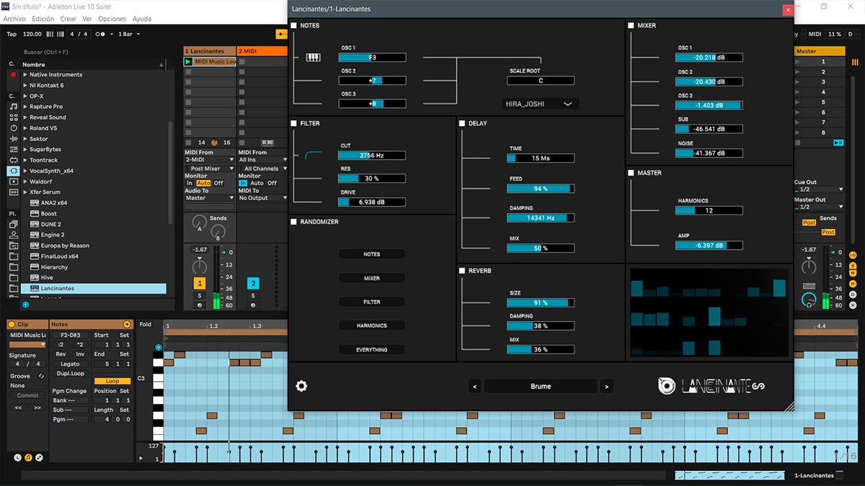Toggle the Clip box orange circle icon
Screen dimensions: 865x486
point(12,325)
